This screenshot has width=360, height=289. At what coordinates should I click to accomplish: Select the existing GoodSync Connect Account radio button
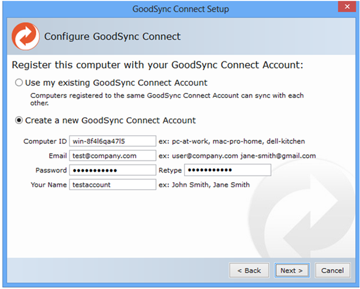point(19,82)
